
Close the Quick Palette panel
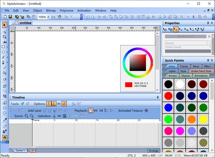[x=212, y=60]
